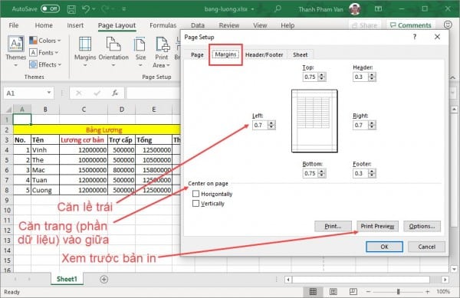Screen dimensions: 460x298
Task: Click the Print... button
Action: (x=333, y=226)
